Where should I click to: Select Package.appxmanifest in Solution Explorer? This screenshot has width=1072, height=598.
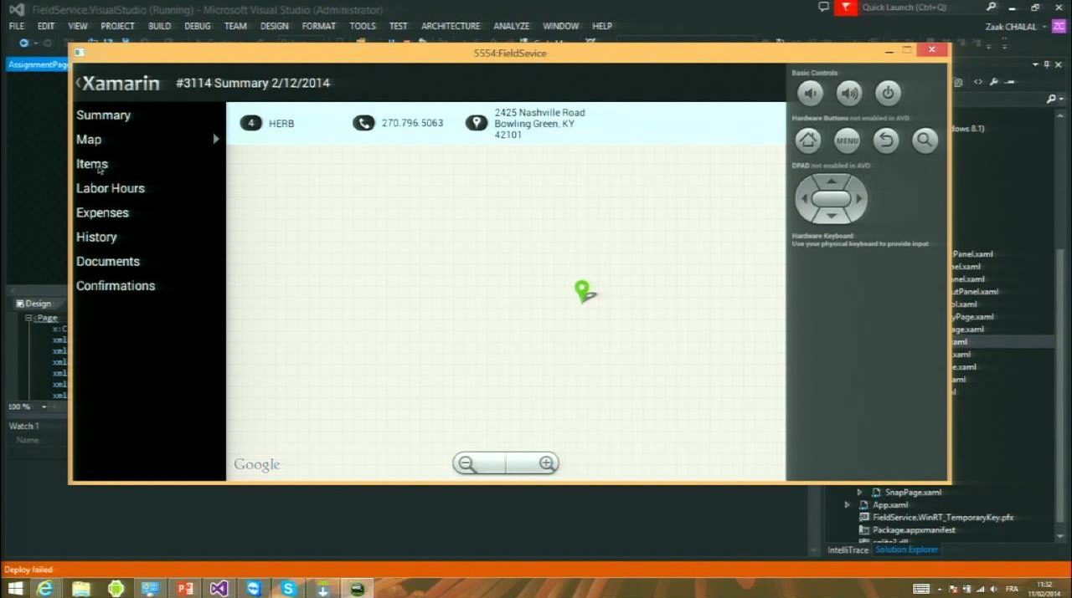click(x=914, y=529)
